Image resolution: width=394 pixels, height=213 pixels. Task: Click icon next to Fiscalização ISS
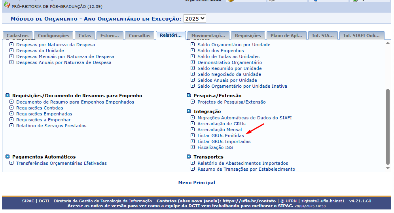[x=193, y=147]
